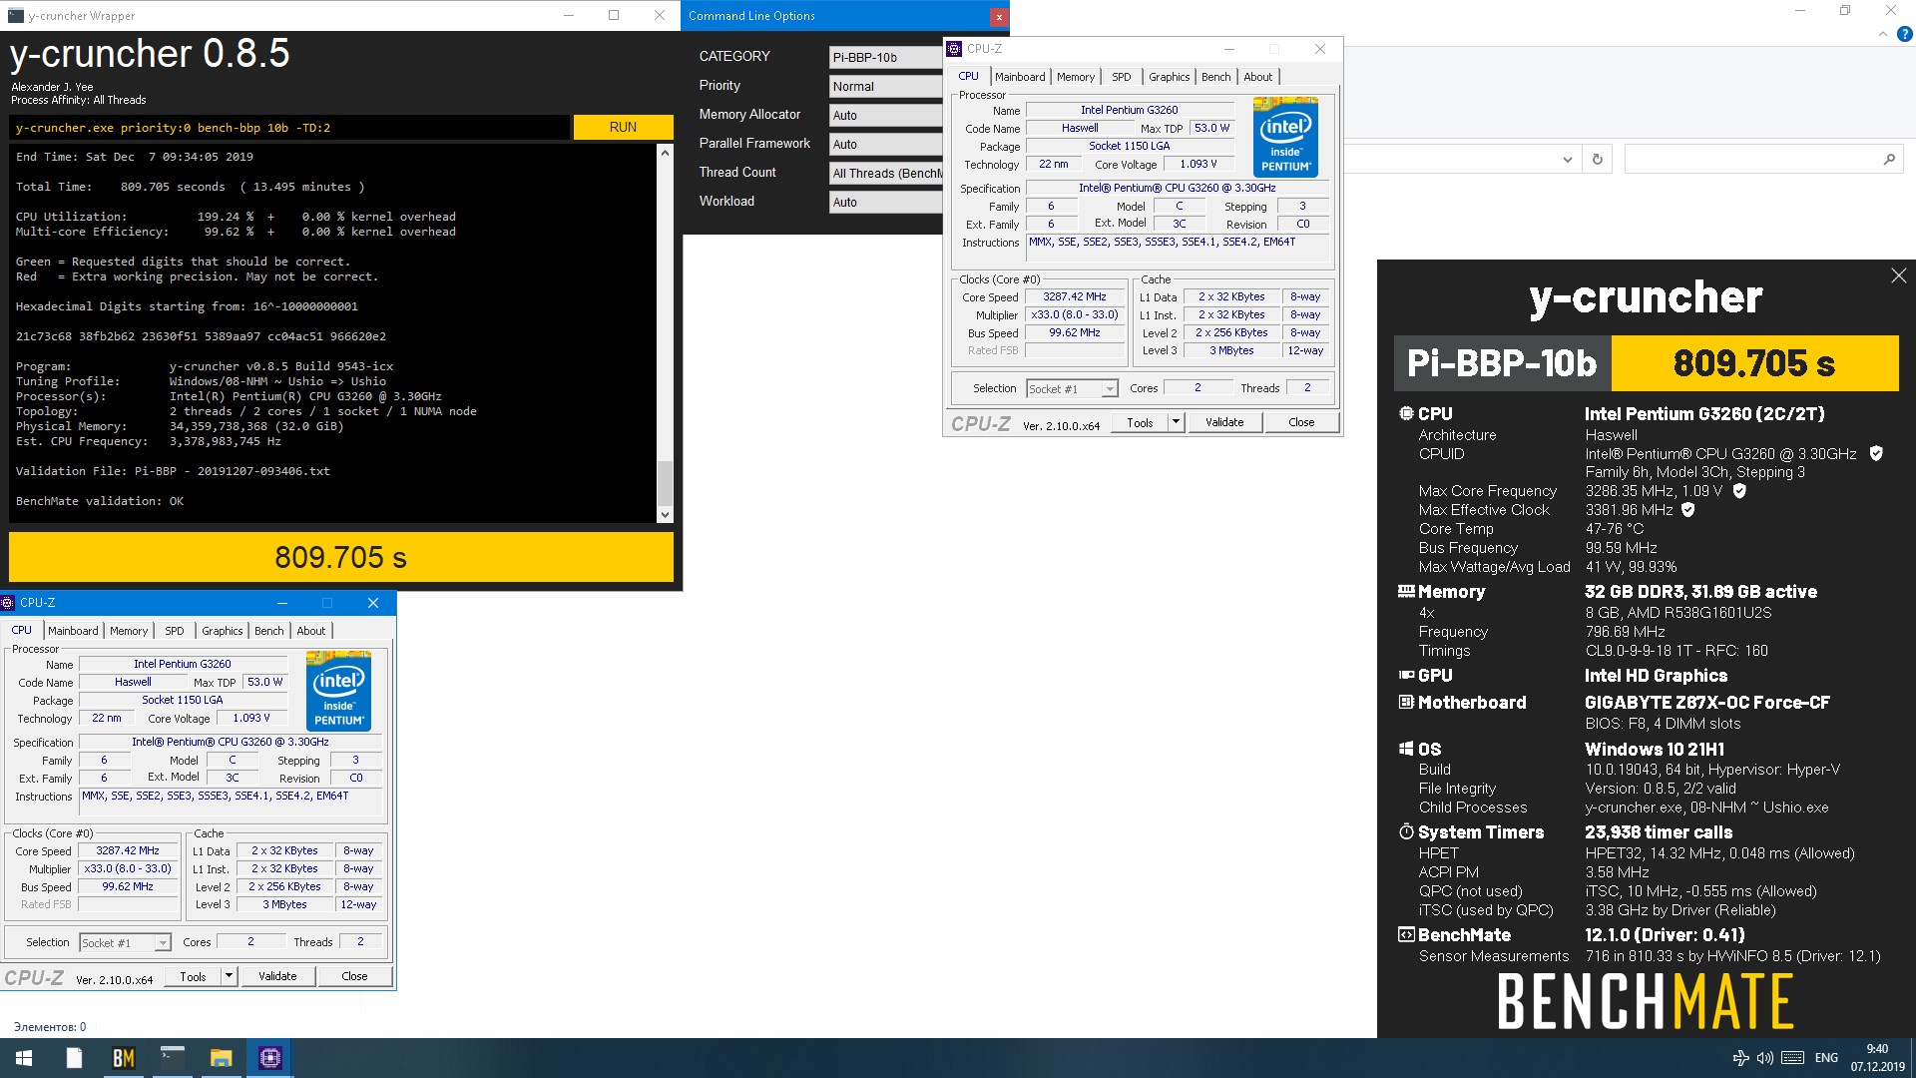Close the Command Line Options window
The image size is (1916, 1078).
[x=998, y=16]
